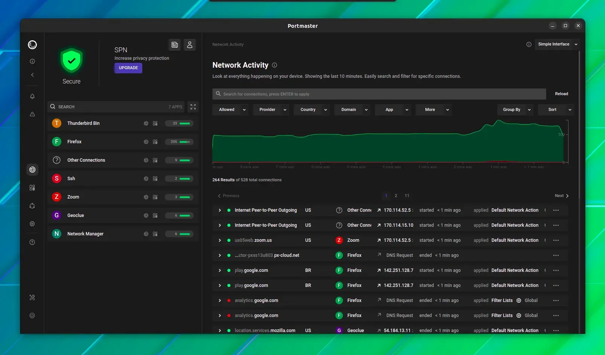This screenshot has width=605, height=355.
Task: Open the help question mark sidebar icon
Action: coord(32,242)
